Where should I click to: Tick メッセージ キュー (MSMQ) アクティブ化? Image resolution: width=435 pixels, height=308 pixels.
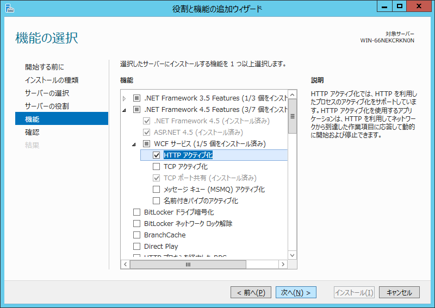pyautogui.click(x=157, y=190)
